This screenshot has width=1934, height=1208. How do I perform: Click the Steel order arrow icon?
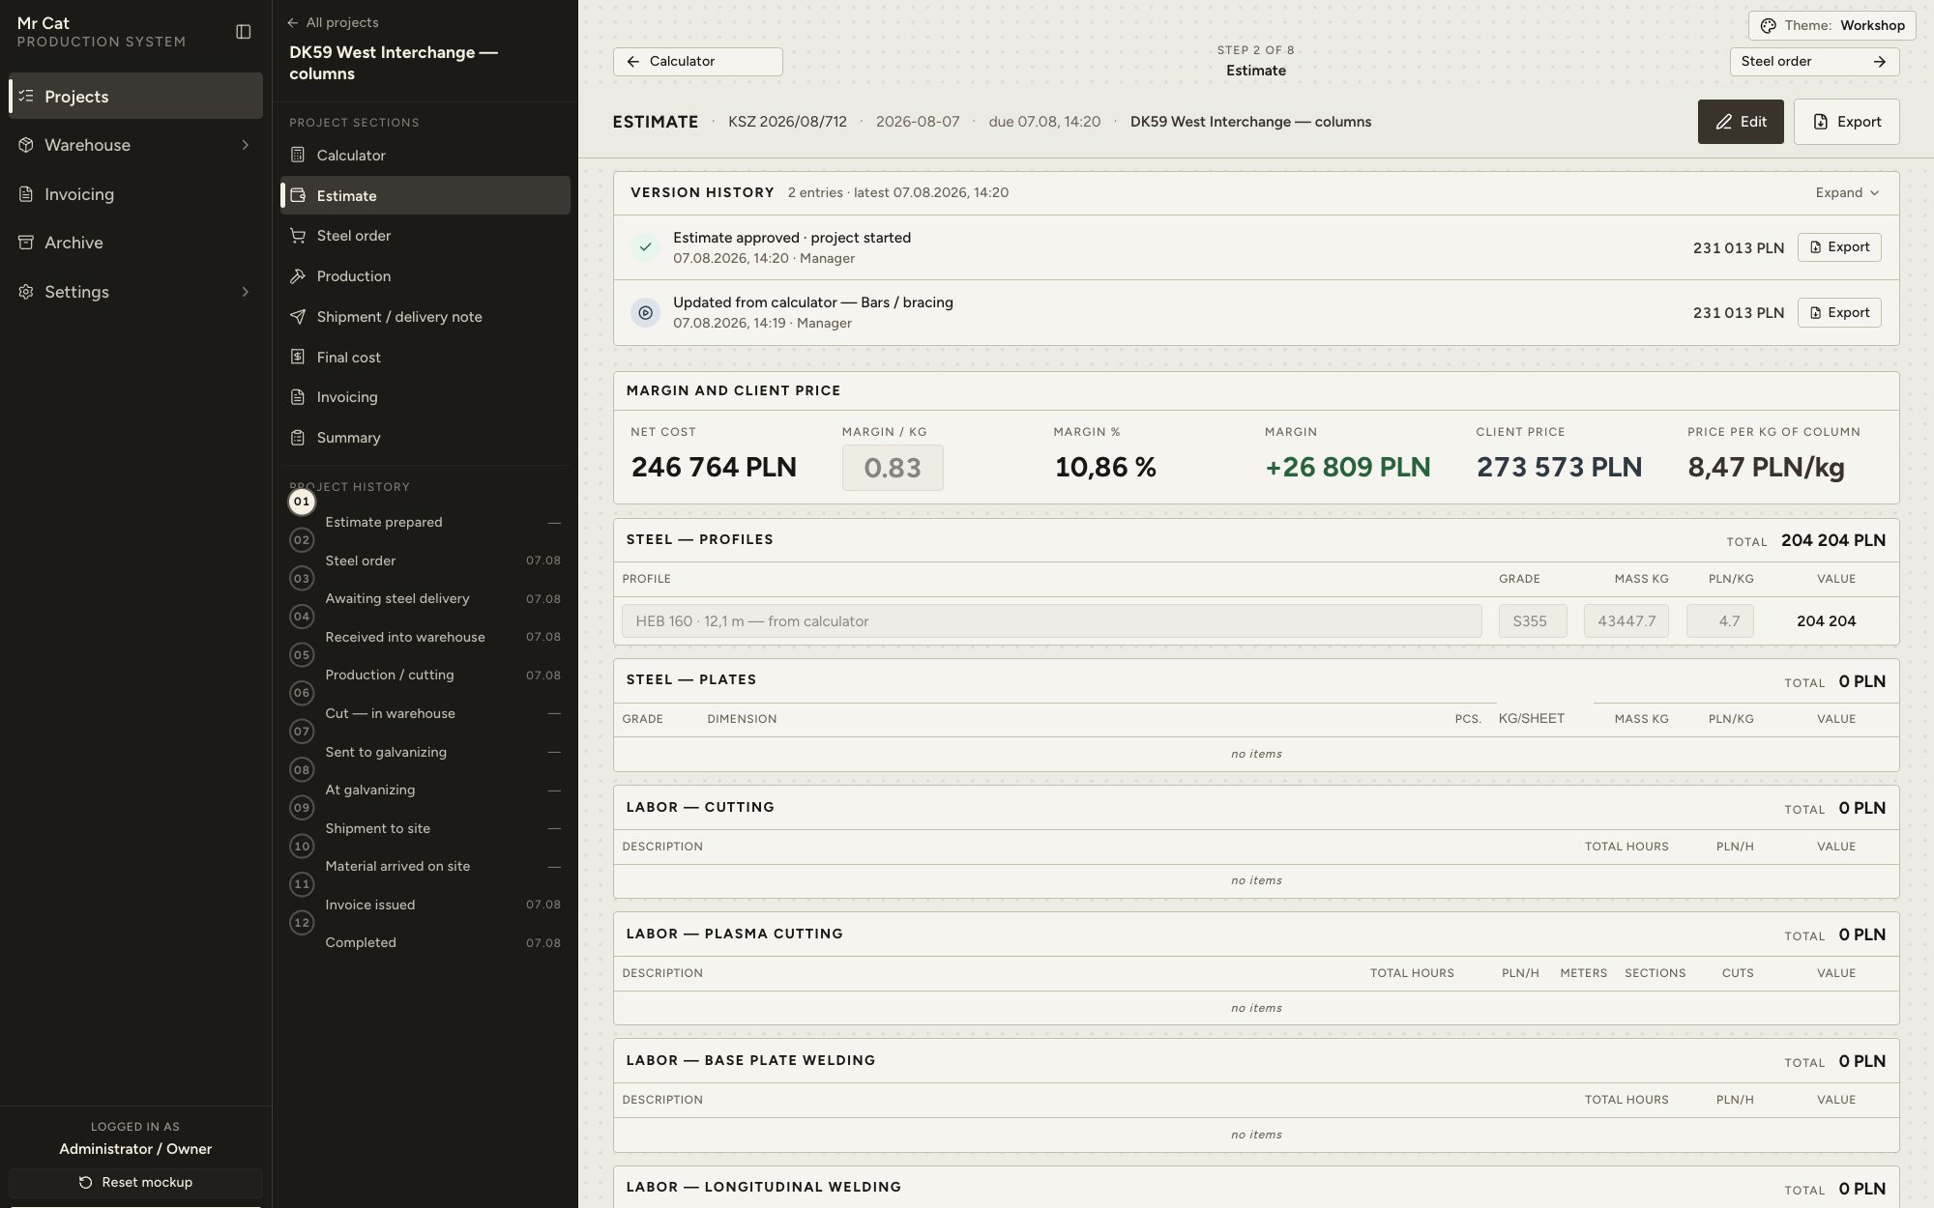(1879, 62)
